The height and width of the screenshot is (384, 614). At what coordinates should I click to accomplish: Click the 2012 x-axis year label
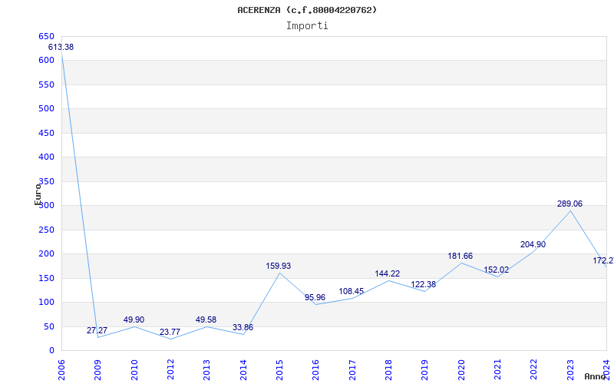[170, 370]
